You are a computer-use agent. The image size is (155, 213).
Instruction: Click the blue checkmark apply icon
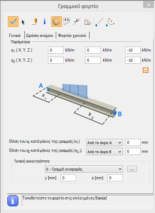[13, 22]
